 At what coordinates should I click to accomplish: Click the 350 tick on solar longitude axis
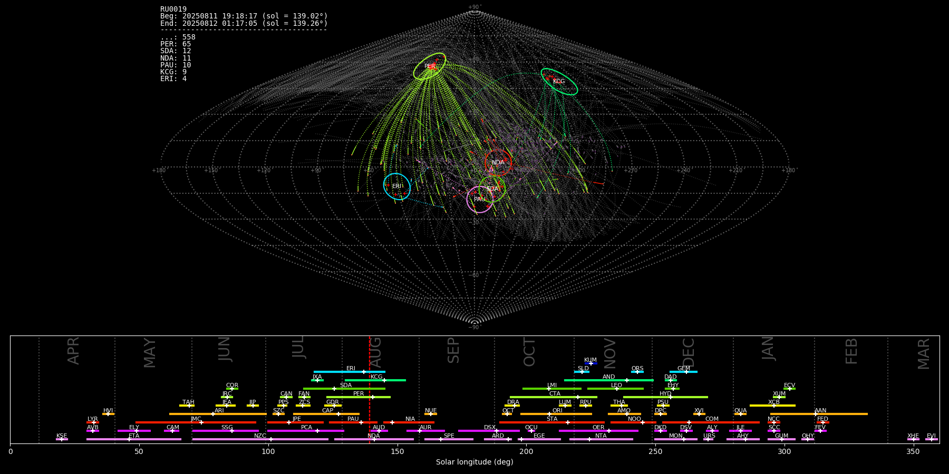click(x=914, y=451)
